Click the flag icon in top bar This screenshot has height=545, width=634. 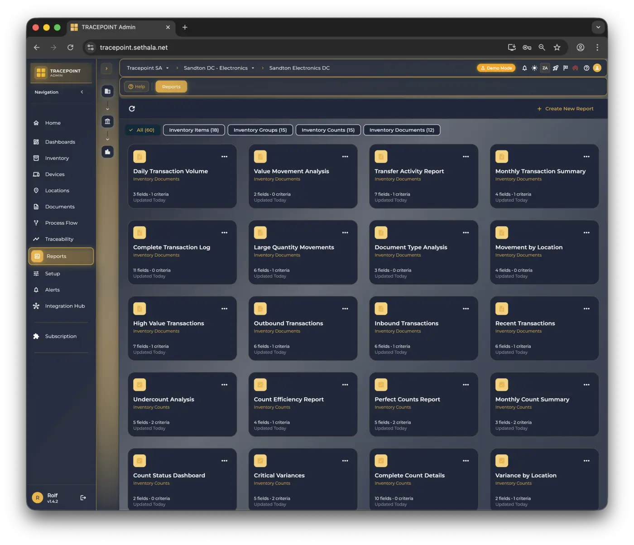tap(565, 68)
